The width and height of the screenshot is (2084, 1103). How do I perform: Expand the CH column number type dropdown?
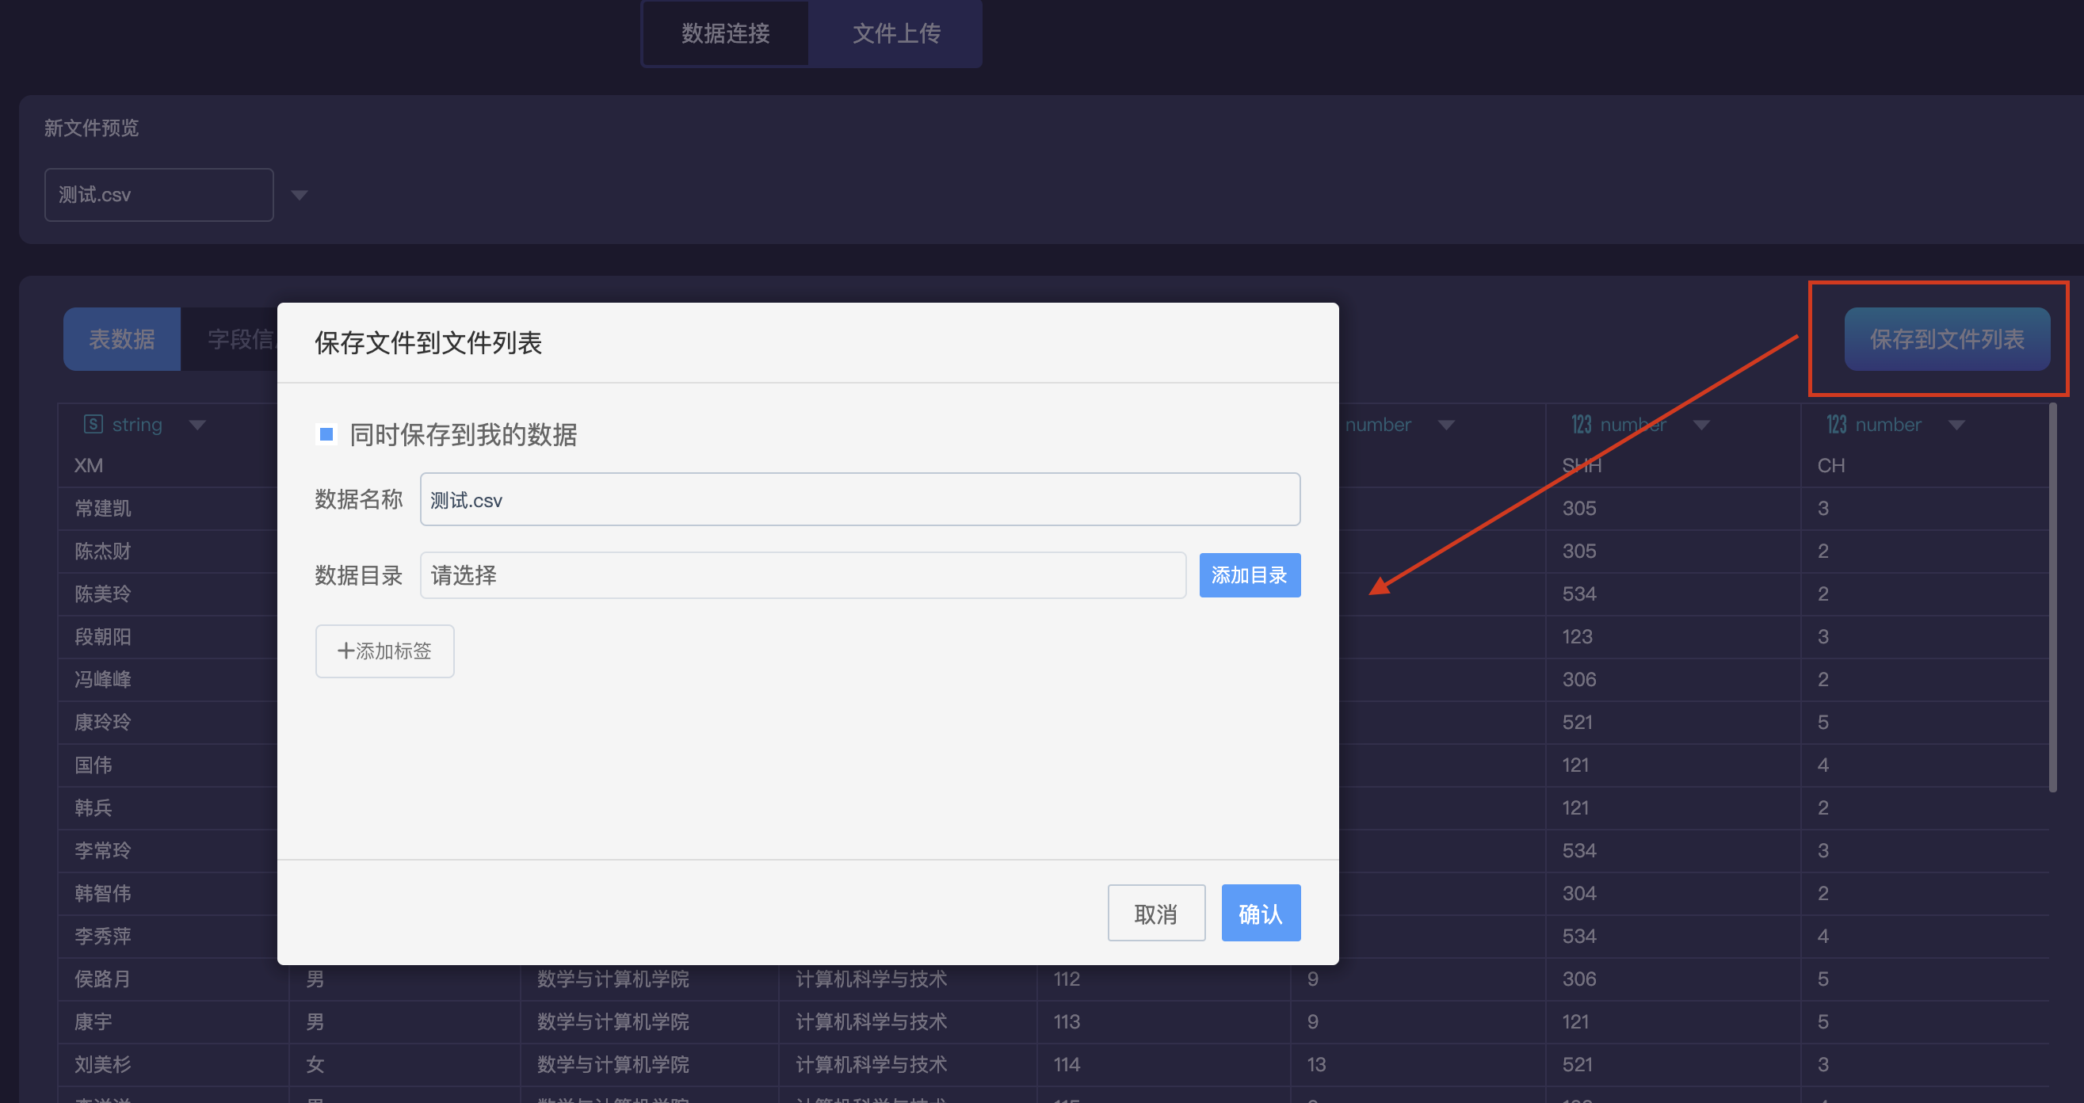[x=1956, y=425]
